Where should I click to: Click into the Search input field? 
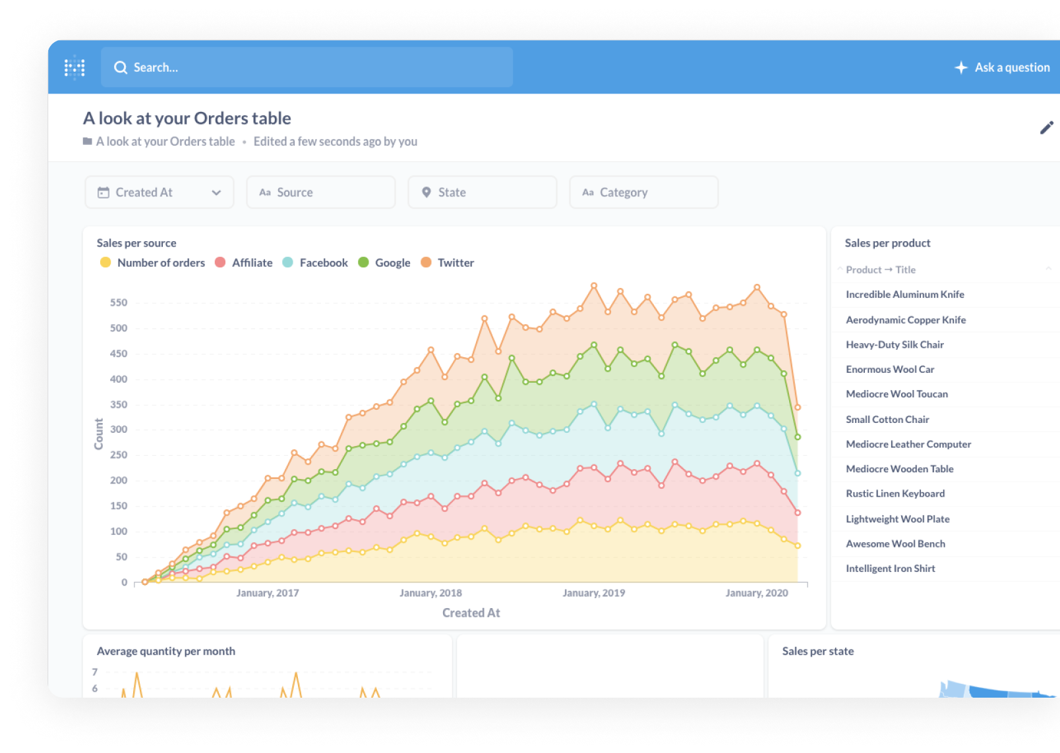[264, 67]
